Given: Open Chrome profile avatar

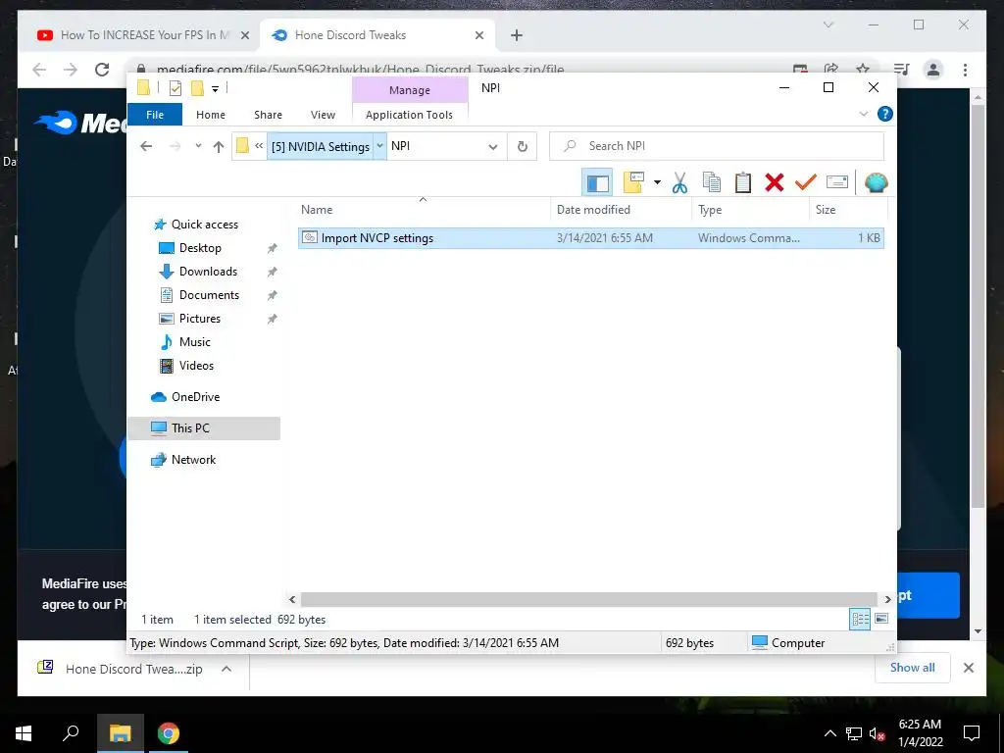Looking at the screenshot, I should click(933, 70).
